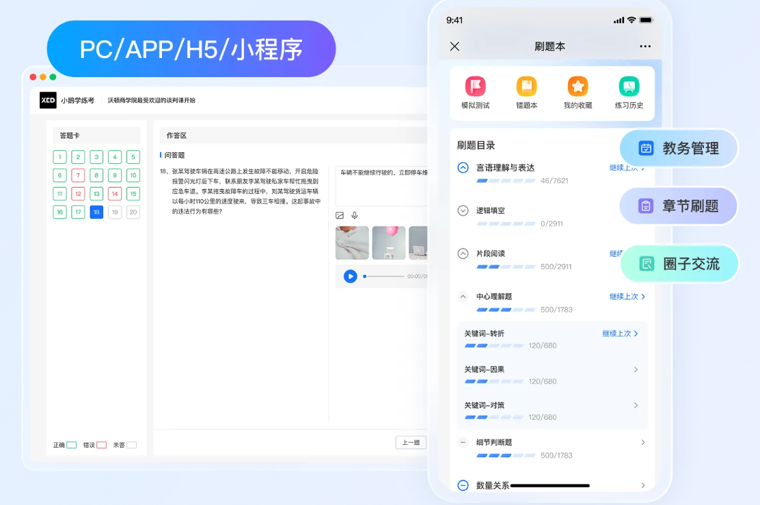
Task: Expand the 逻辑填空 section
Action: [x=463, y=211]
